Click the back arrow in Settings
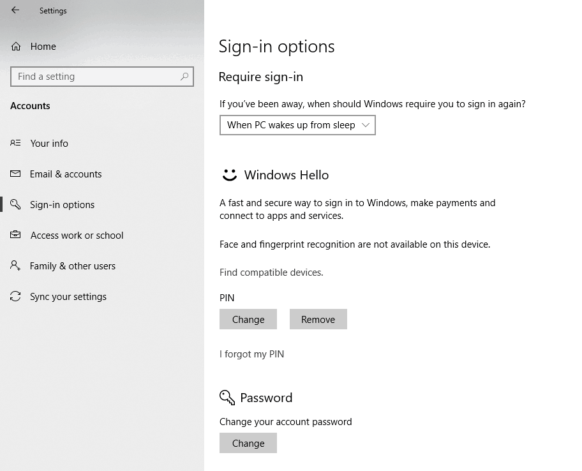Image resolution: width=582 pixels, height=471 pixels. pyautogui.click(x=15, y=10)
